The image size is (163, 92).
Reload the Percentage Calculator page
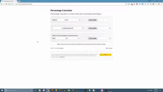[x=6, y=4]
